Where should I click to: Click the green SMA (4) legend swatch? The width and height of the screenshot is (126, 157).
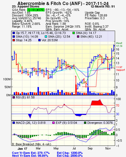pyautogui.click(x=74, y=33)
